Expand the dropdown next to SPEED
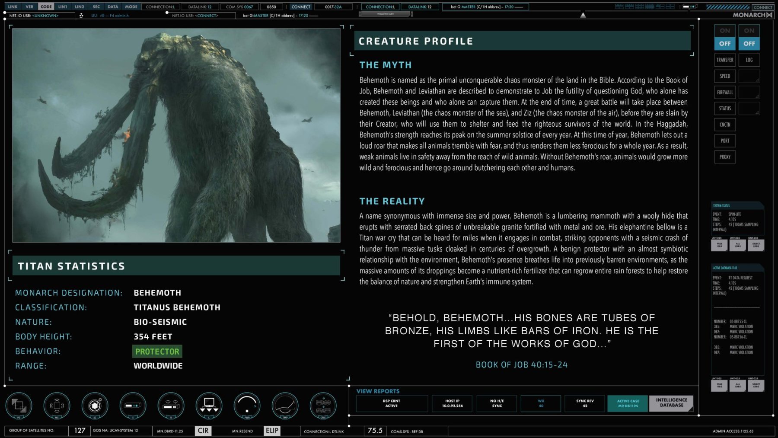The image size is (778, 438). (749, 76)
